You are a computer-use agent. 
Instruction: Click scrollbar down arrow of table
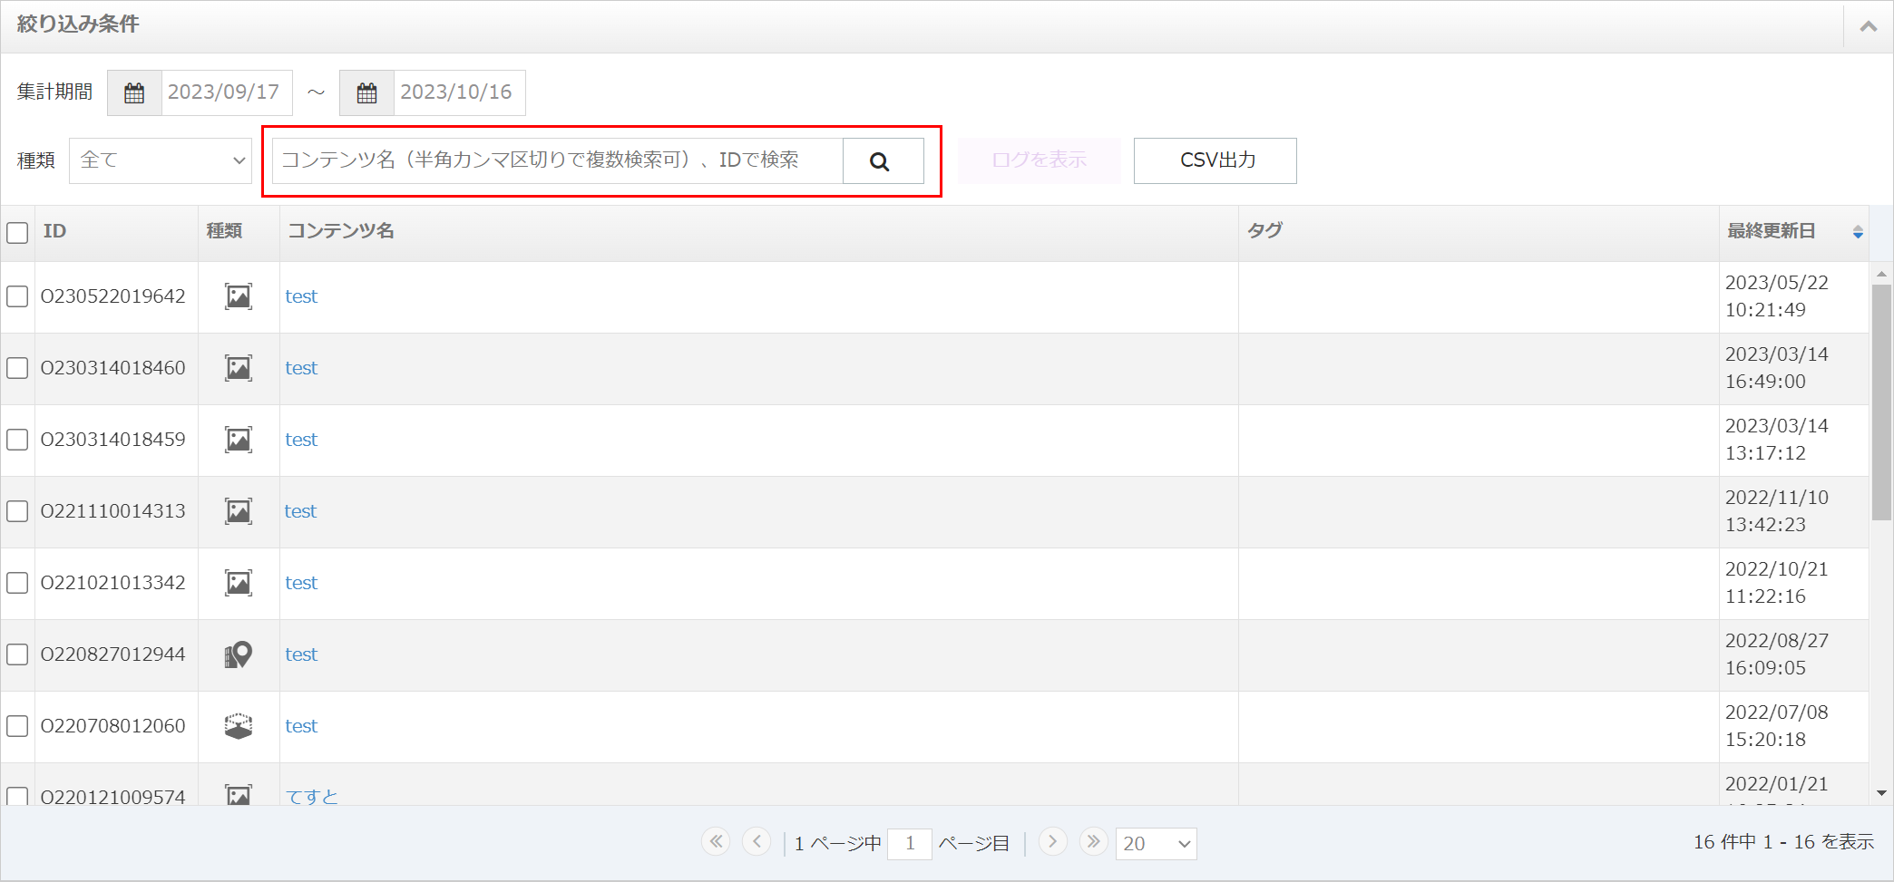click(1881, 793)
